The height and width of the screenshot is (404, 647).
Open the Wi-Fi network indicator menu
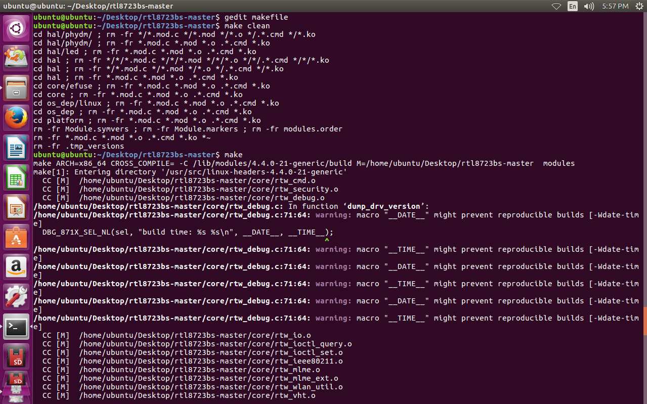[x=556, y=6]
